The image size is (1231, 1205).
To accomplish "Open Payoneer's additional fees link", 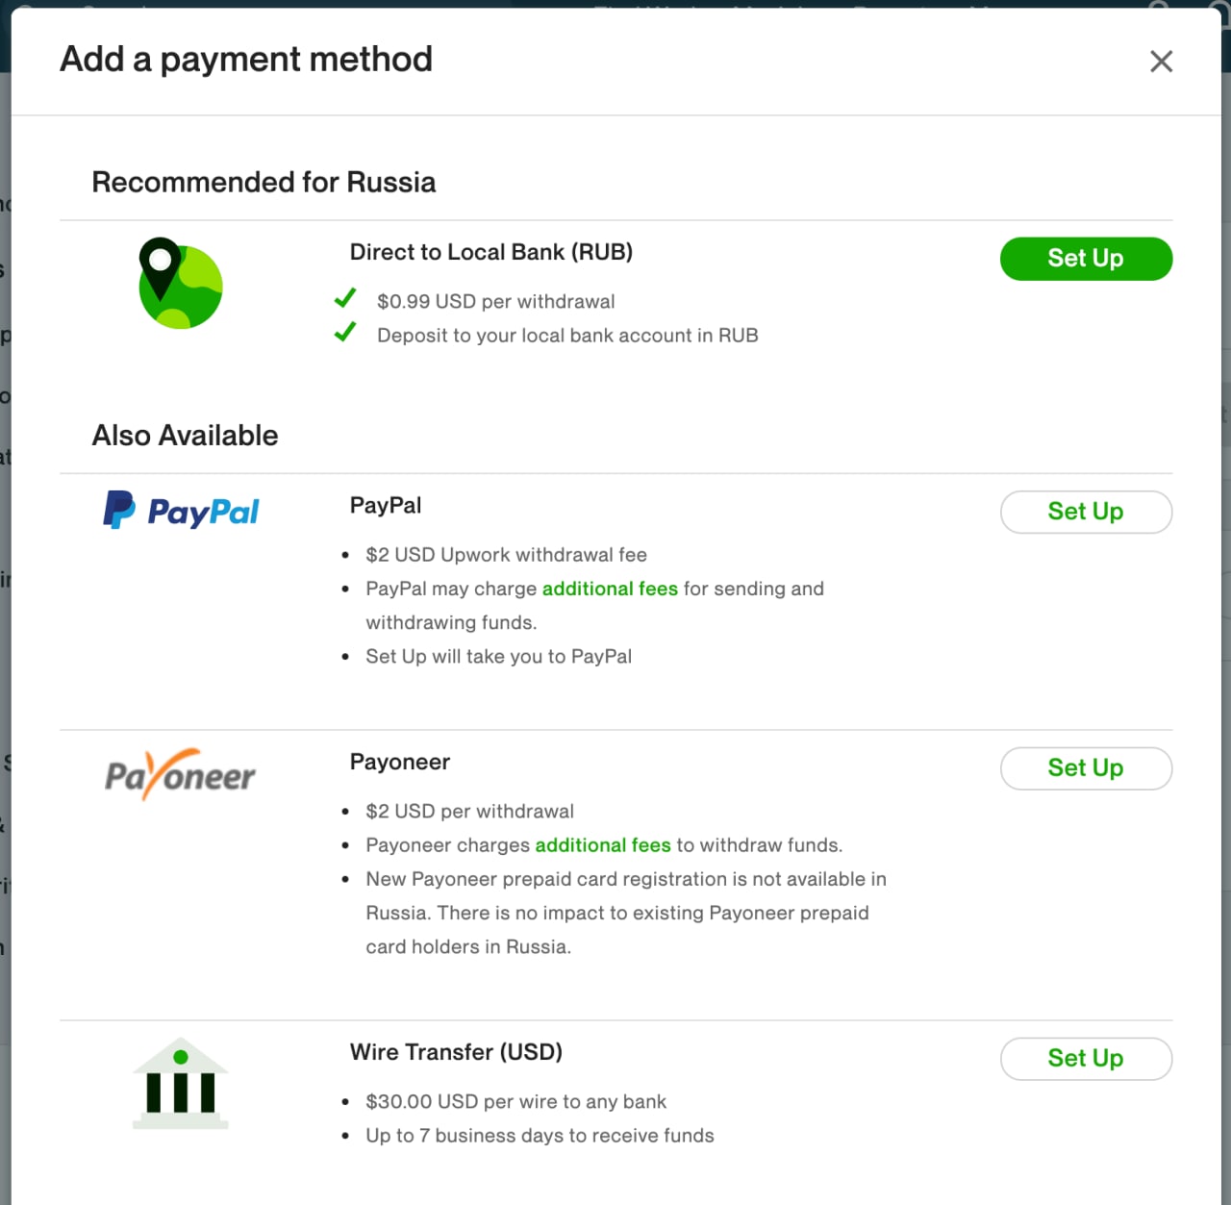I will [603, 845].
